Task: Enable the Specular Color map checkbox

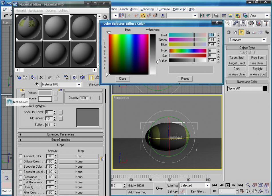Action: (20, 166)
